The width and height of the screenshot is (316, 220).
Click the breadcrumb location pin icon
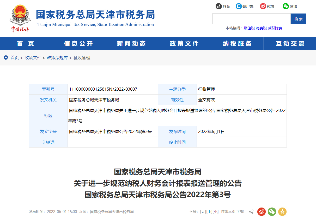pyautogui.click(x=6, y=58)
